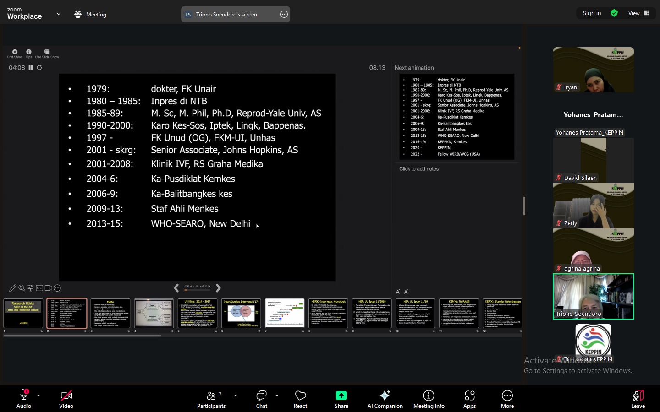Click the React heart icon

point(300,399)
